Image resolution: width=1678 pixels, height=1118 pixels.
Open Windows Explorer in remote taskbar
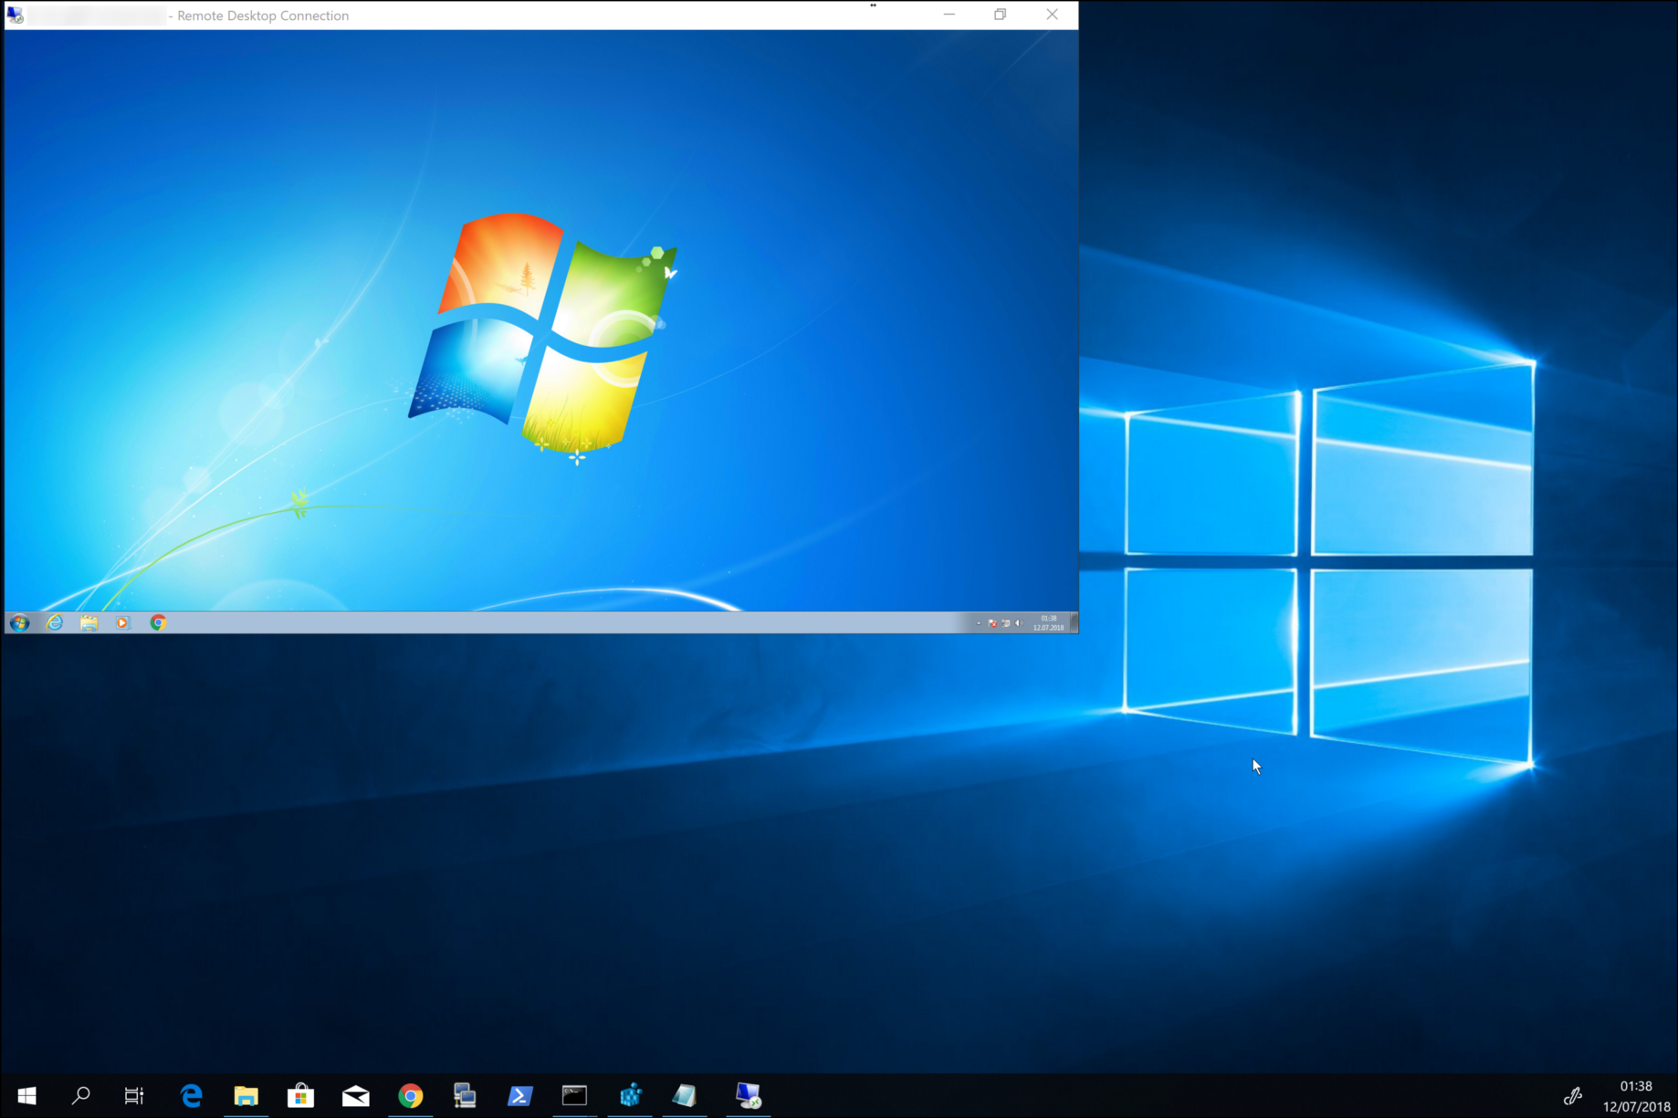tap(89, 622)
